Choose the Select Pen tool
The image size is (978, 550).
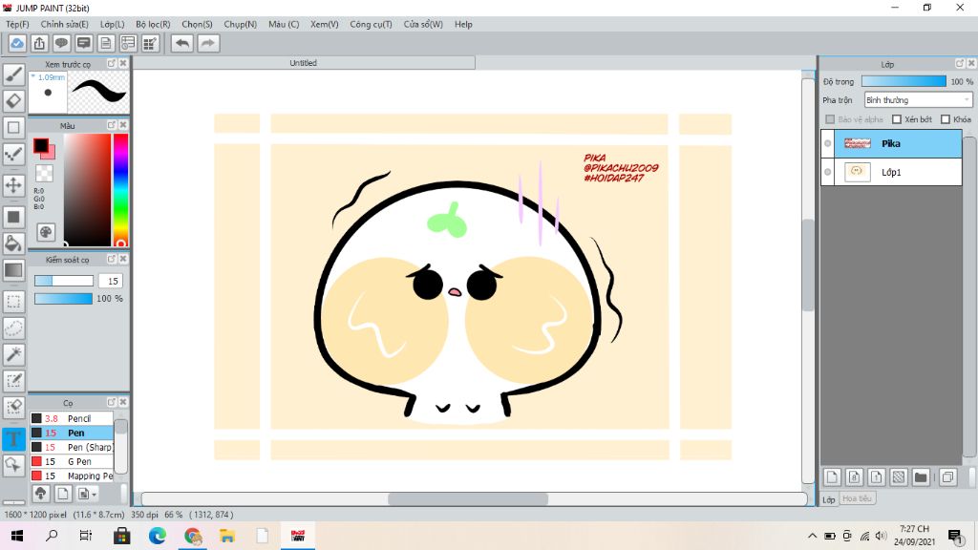13,381
